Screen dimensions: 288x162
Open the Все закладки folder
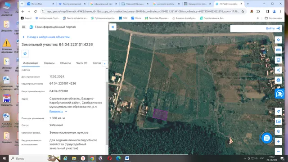[273, 18]
